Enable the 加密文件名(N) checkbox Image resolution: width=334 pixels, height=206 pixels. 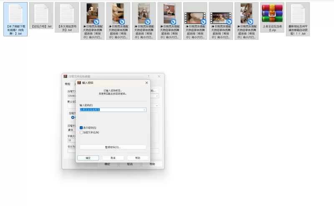click(x=81, y=132)
